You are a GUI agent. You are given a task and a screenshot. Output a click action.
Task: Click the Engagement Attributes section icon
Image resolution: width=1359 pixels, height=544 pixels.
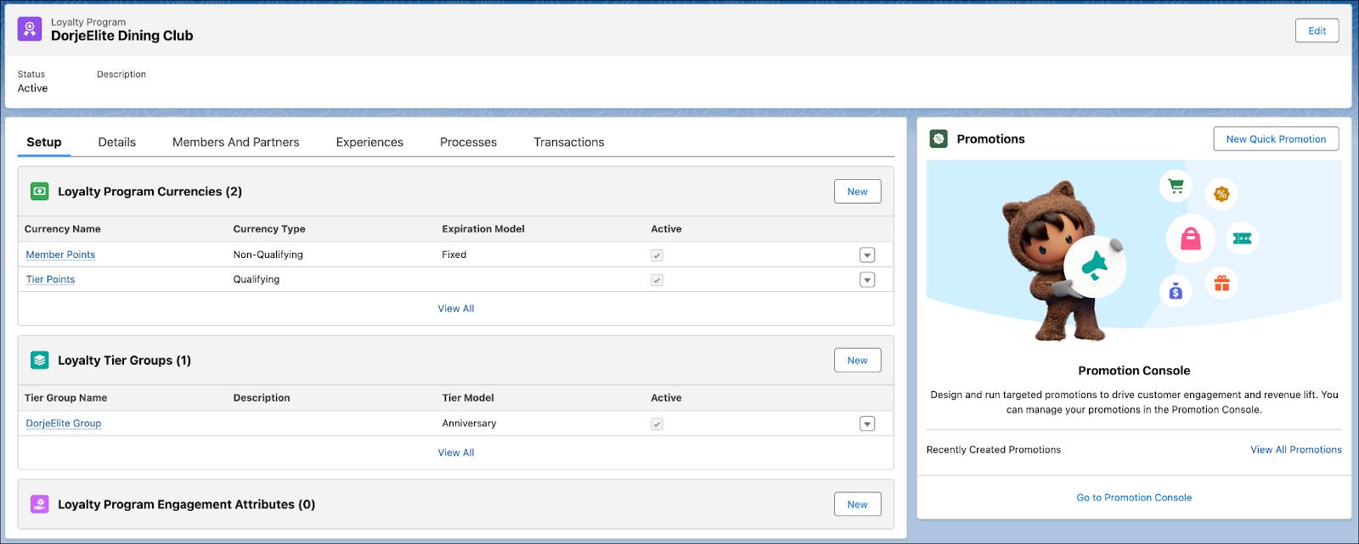(x=40, y=504)
